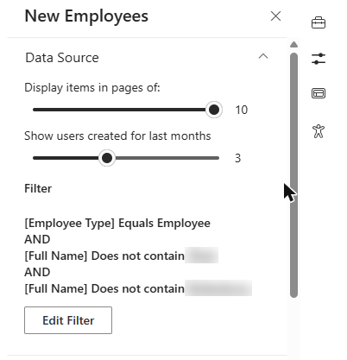This screenshot has width=347, height=360.
Task: Open the briefcase toolbox icon
Action: 319,22
